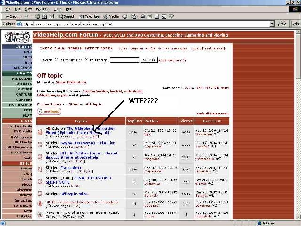Viewport: 301px width, 226px height.
Task: Open the Tools menu
Action: pyautogui.click(x=57, y=9)
